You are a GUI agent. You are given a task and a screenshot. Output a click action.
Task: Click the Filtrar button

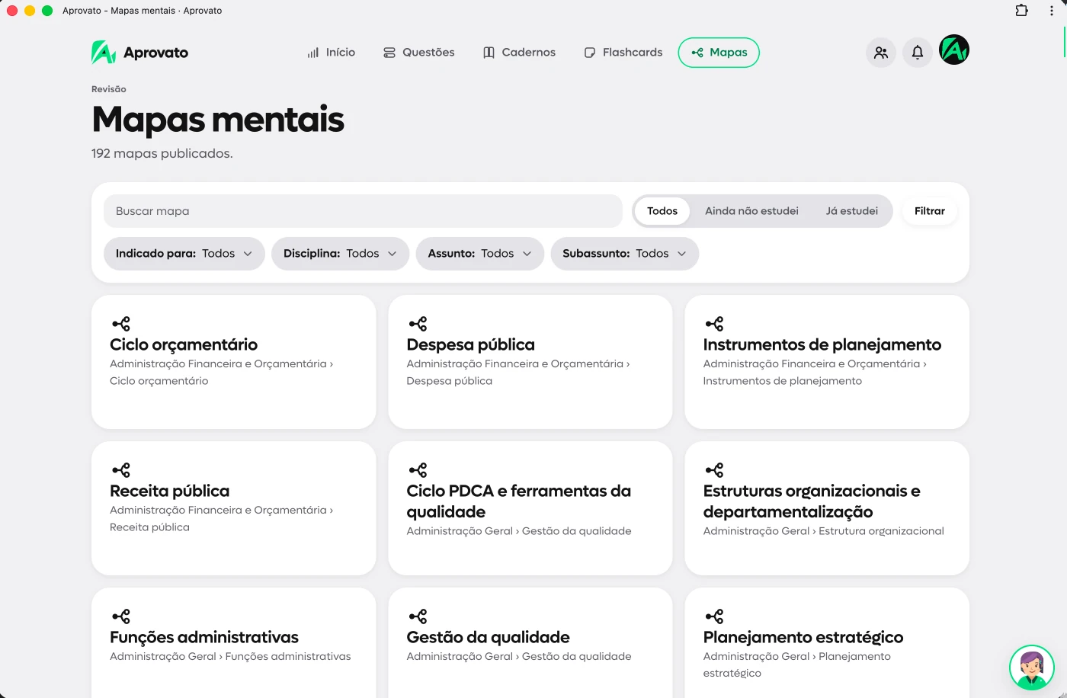(x=930, y=211)
